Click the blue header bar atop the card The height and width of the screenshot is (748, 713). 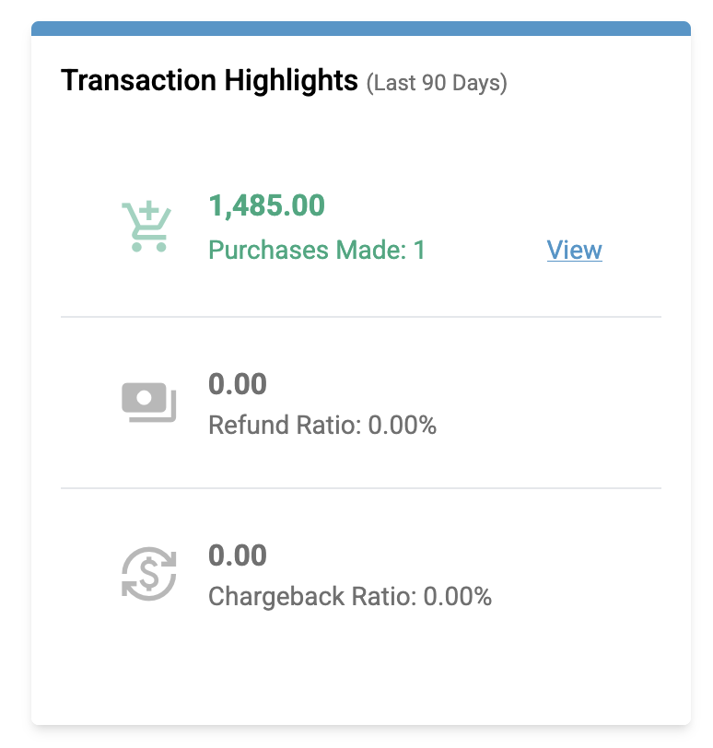pos(361,29)
